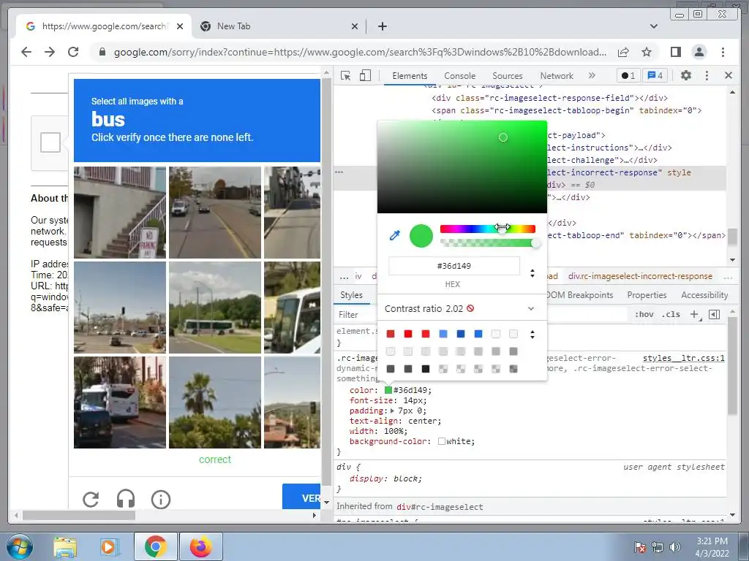Close the DevTools panel
Screen dimensions: 749x561
click(x=729, y=75)
